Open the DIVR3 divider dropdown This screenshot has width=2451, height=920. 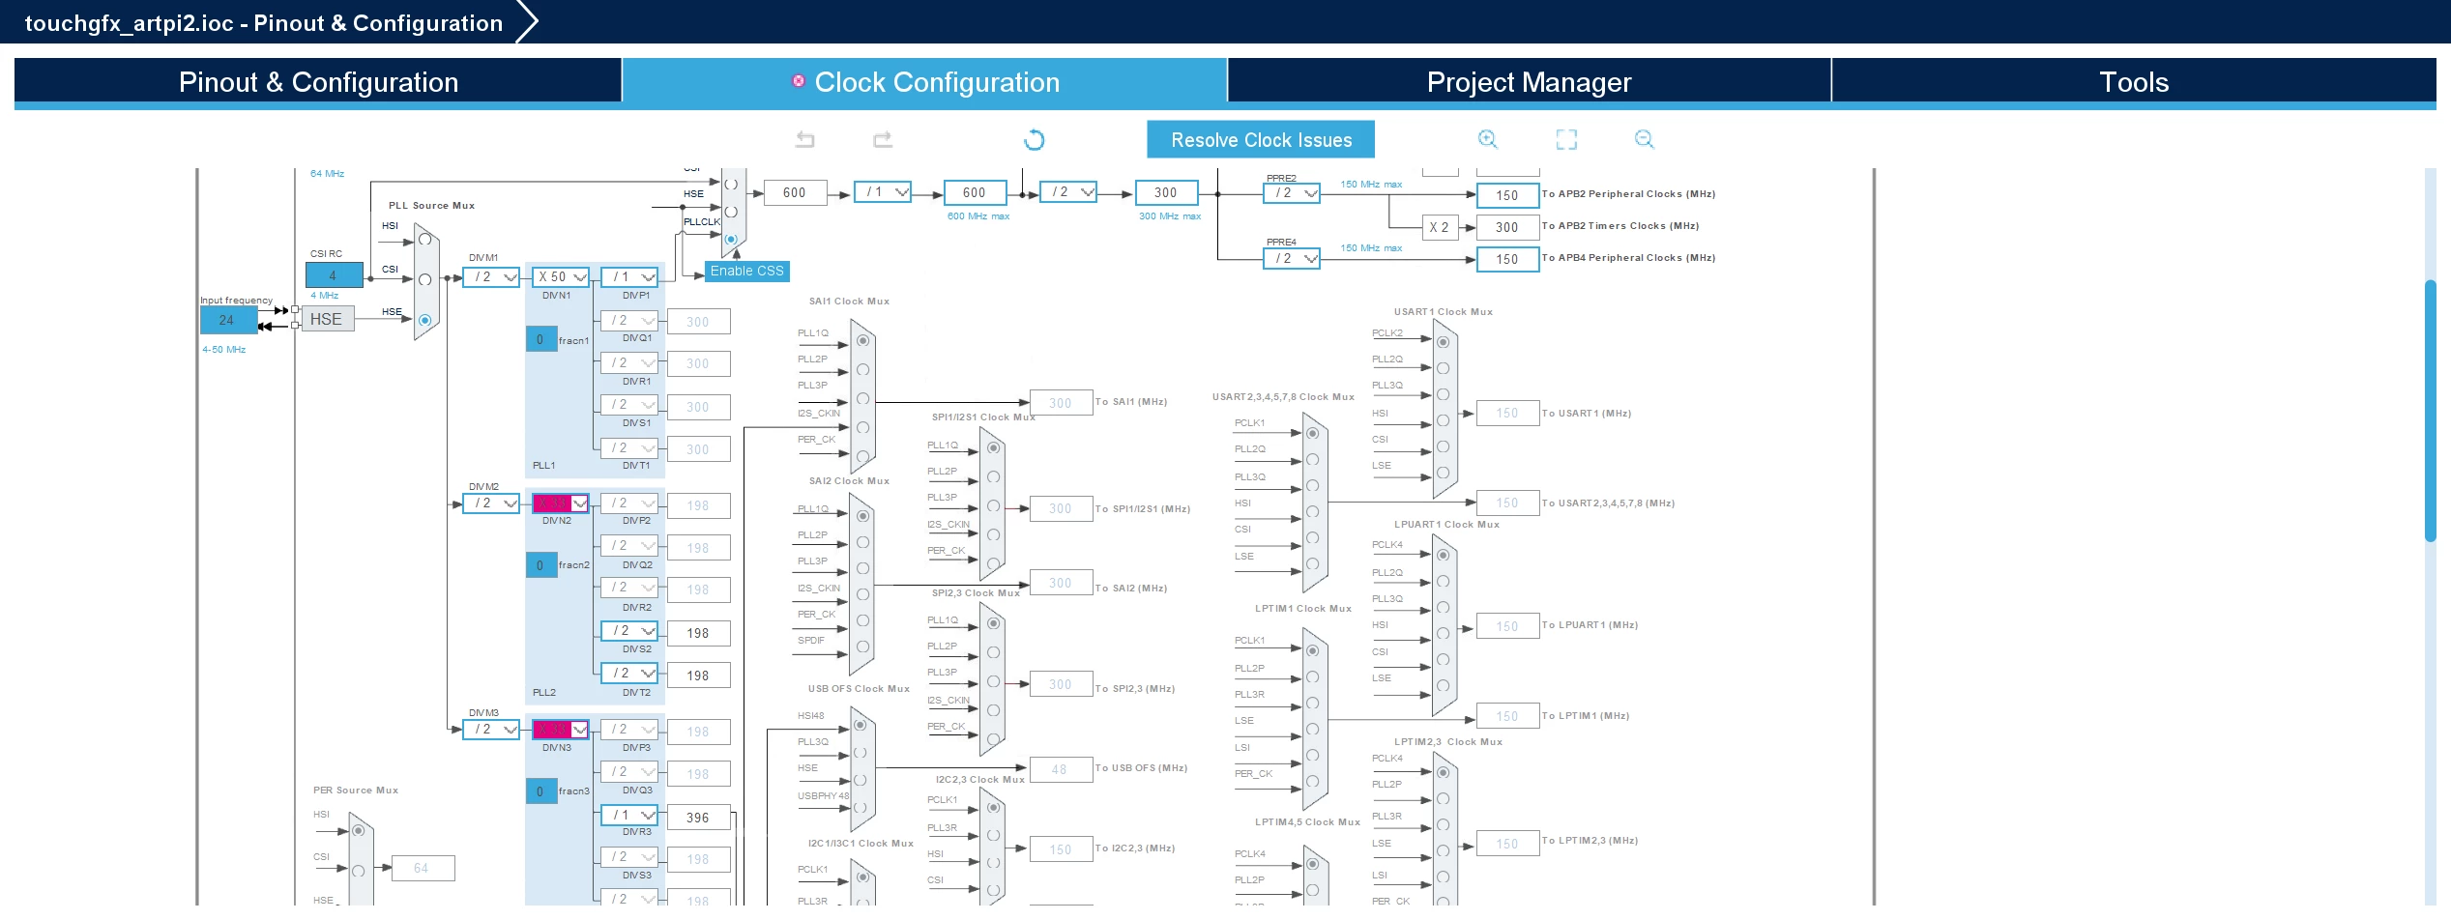(629, 816)
